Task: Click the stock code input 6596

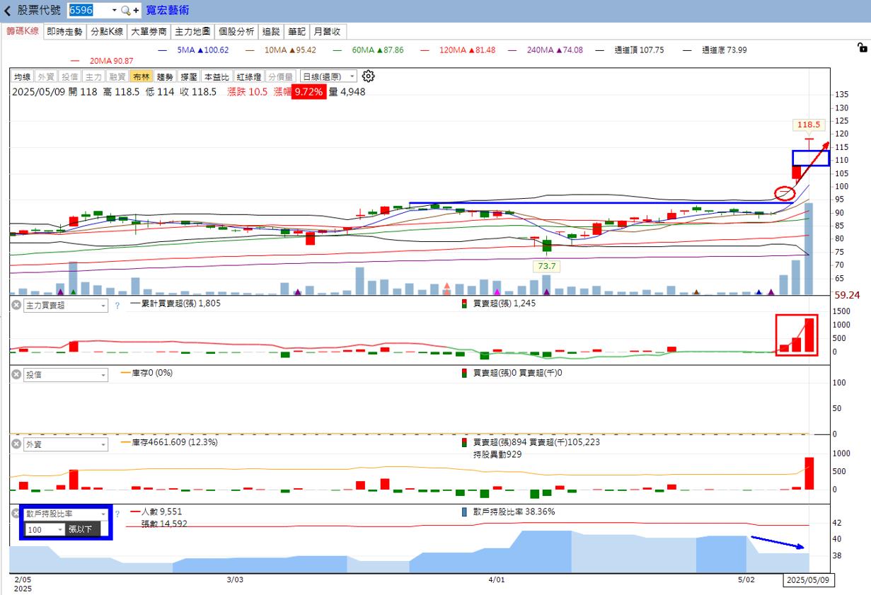Action: (x=93, y=11)
